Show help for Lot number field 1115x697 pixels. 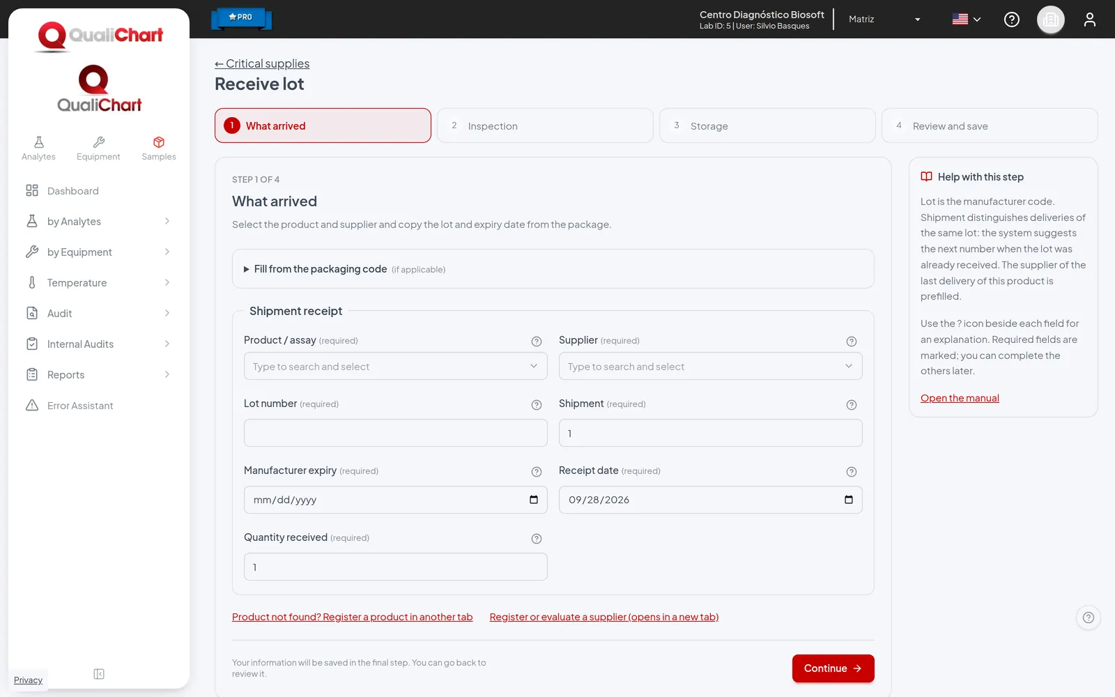pos(537,405)
